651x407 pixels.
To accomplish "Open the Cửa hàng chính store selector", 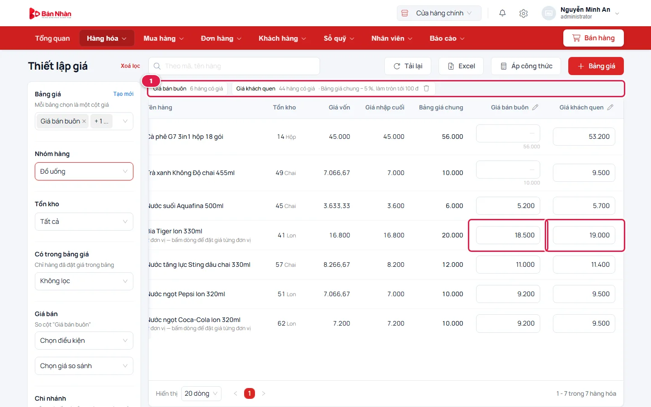I will point(439,13).
